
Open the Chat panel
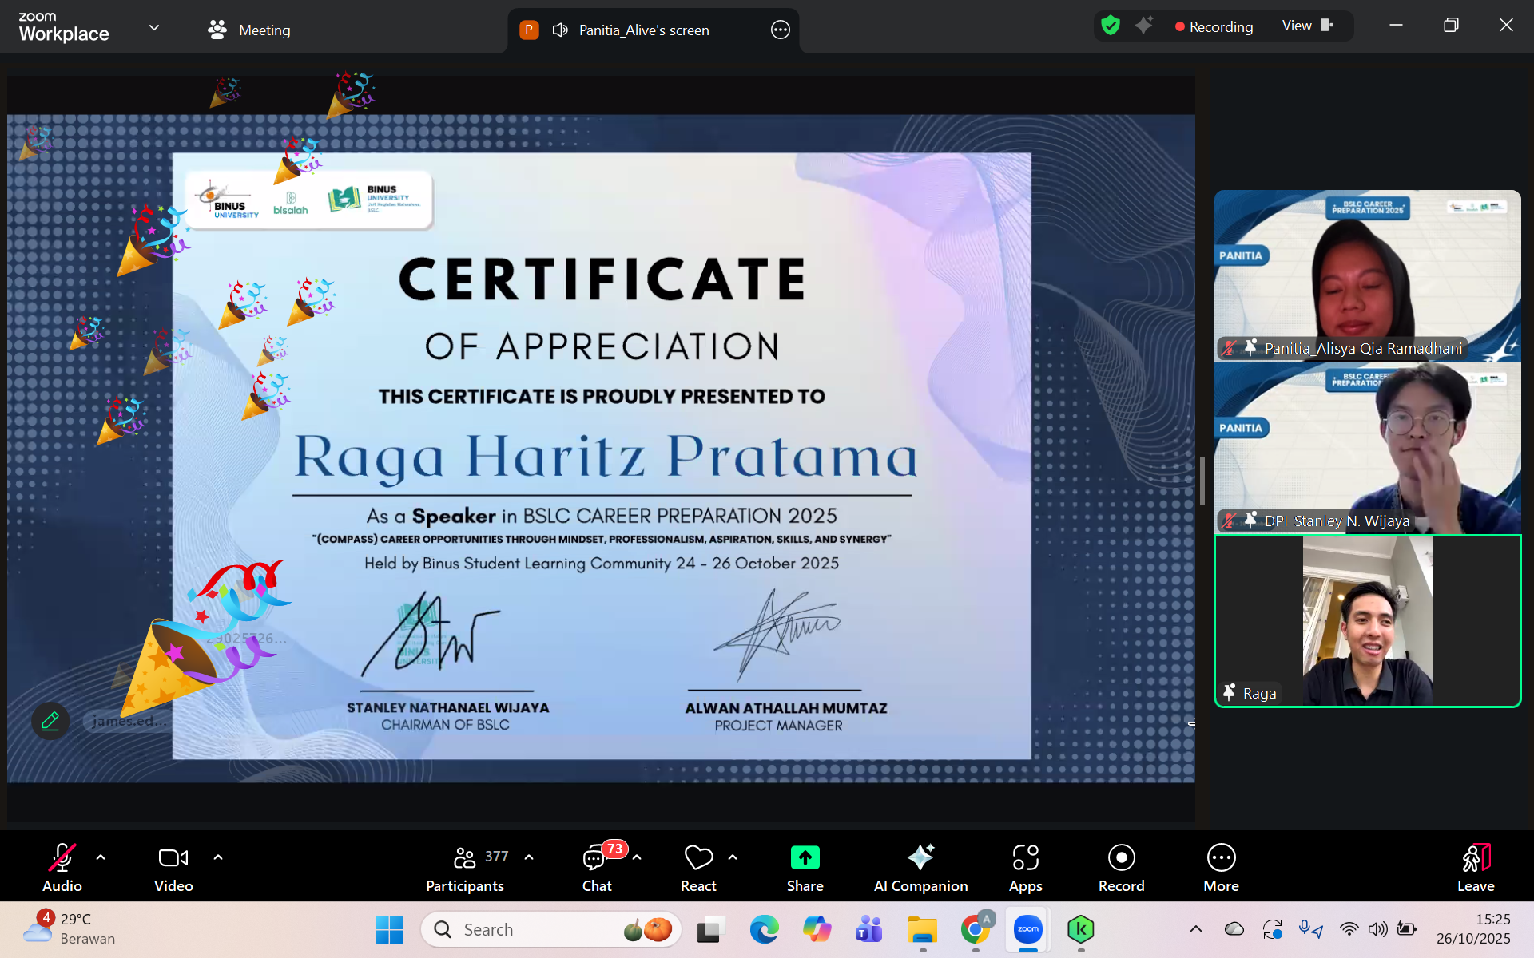click(596, 867)
